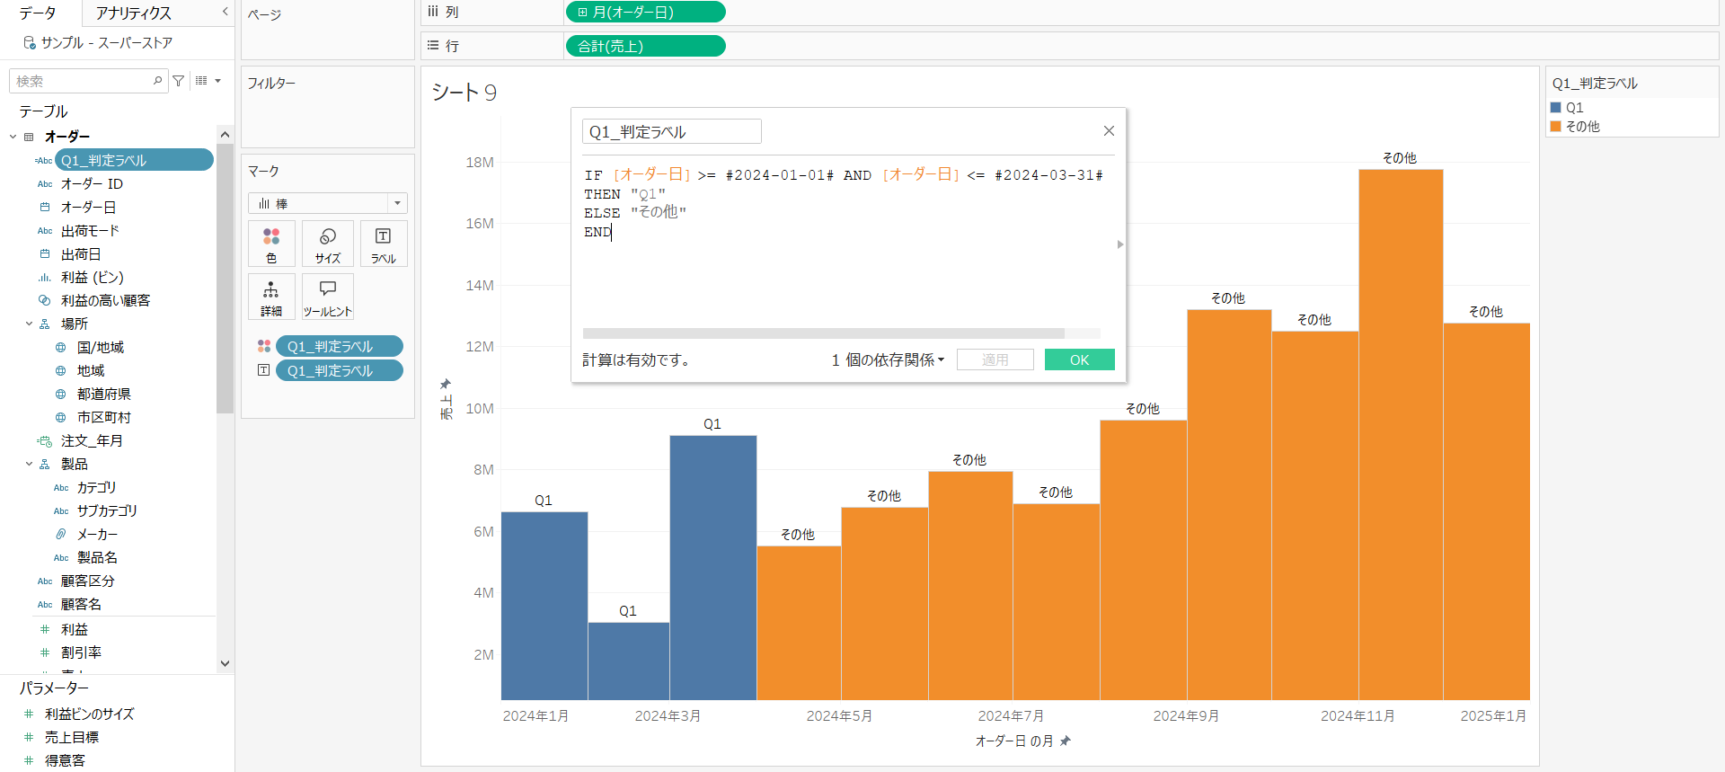Switch to the アナリティクス tab
The width and height of the screenshot is (1725, 772).
click(133, 13)
